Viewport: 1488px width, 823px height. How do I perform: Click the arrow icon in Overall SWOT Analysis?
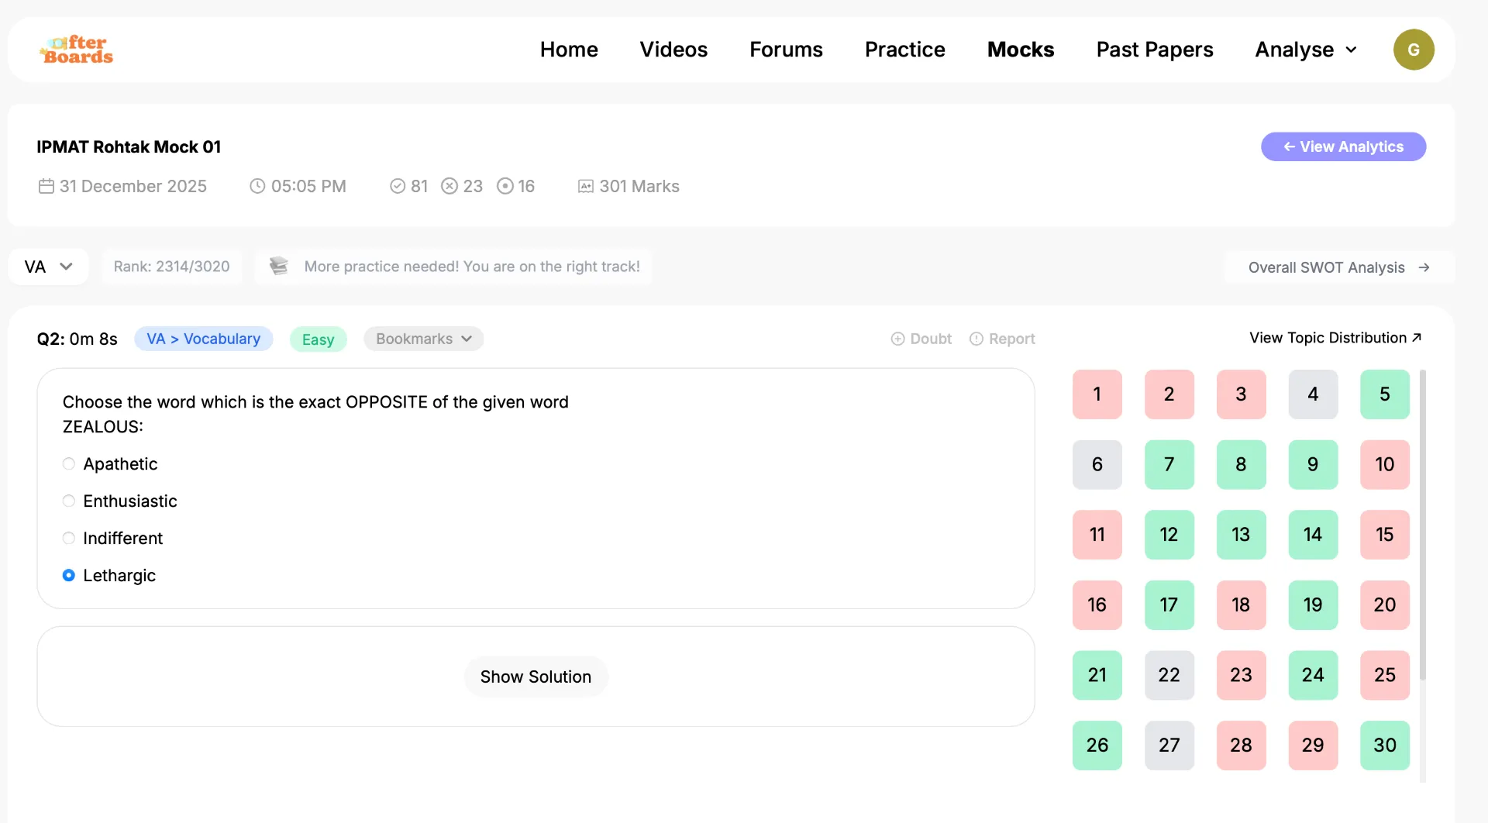point(1424,267)
